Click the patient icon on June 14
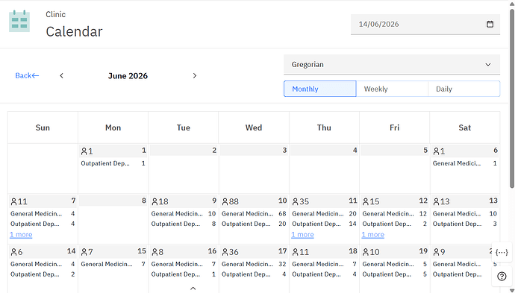Screen dimensions: 515x293 coord(13,252)
